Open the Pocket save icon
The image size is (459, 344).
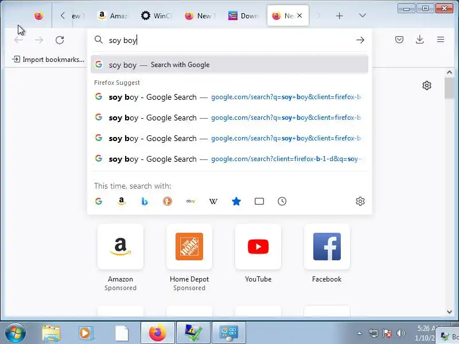click(399, 40)
